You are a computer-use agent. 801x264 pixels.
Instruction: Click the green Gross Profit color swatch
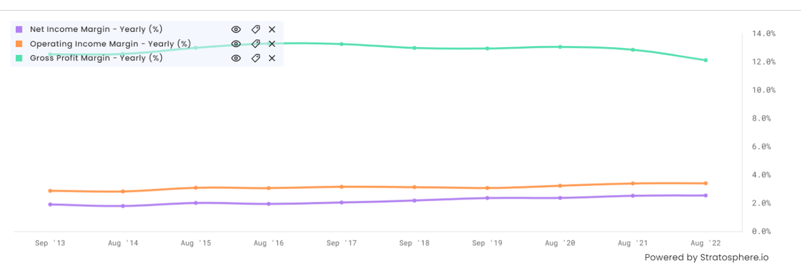19,58
